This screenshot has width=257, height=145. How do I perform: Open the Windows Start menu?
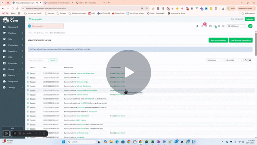(x=63, y=142)
